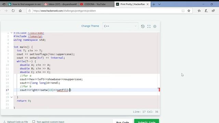The width and height of the screenshot is (219, 123).
Task: Click the 'using namespace std;' line
Action: click(29, 40)
